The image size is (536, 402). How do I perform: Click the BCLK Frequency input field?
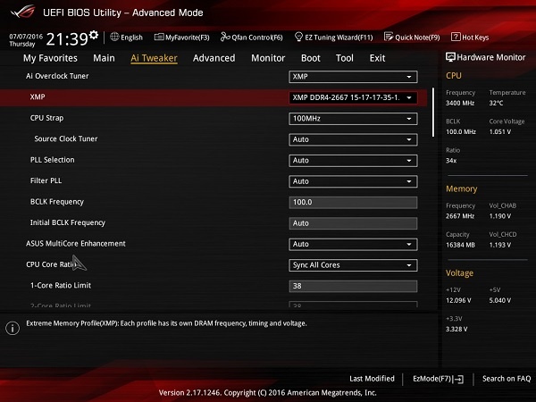tap(353, 203)
